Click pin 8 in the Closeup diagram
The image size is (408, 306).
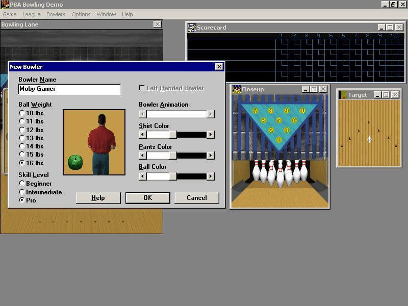[271, 111]
